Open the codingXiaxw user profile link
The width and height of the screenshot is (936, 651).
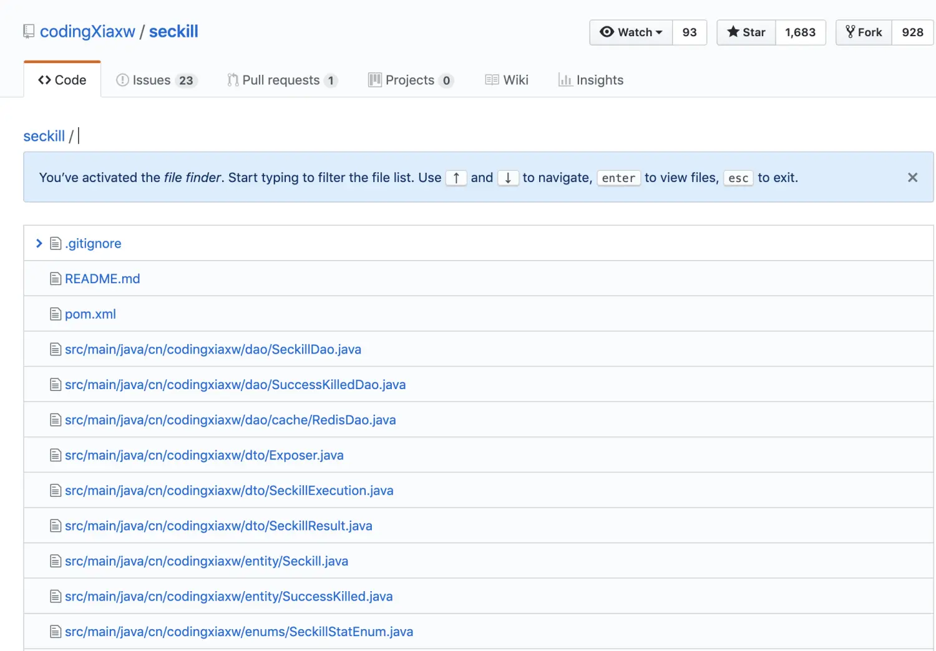point(87,32)
